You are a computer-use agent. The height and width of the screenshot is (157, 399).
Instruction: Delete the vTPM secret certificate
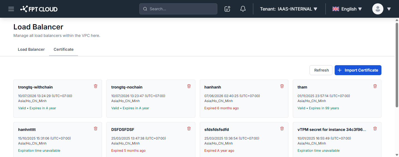click(375, 128)
